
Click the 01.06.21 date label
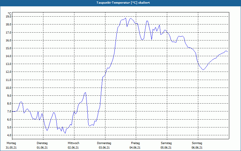pyautogui.click(x=42, y=148)
